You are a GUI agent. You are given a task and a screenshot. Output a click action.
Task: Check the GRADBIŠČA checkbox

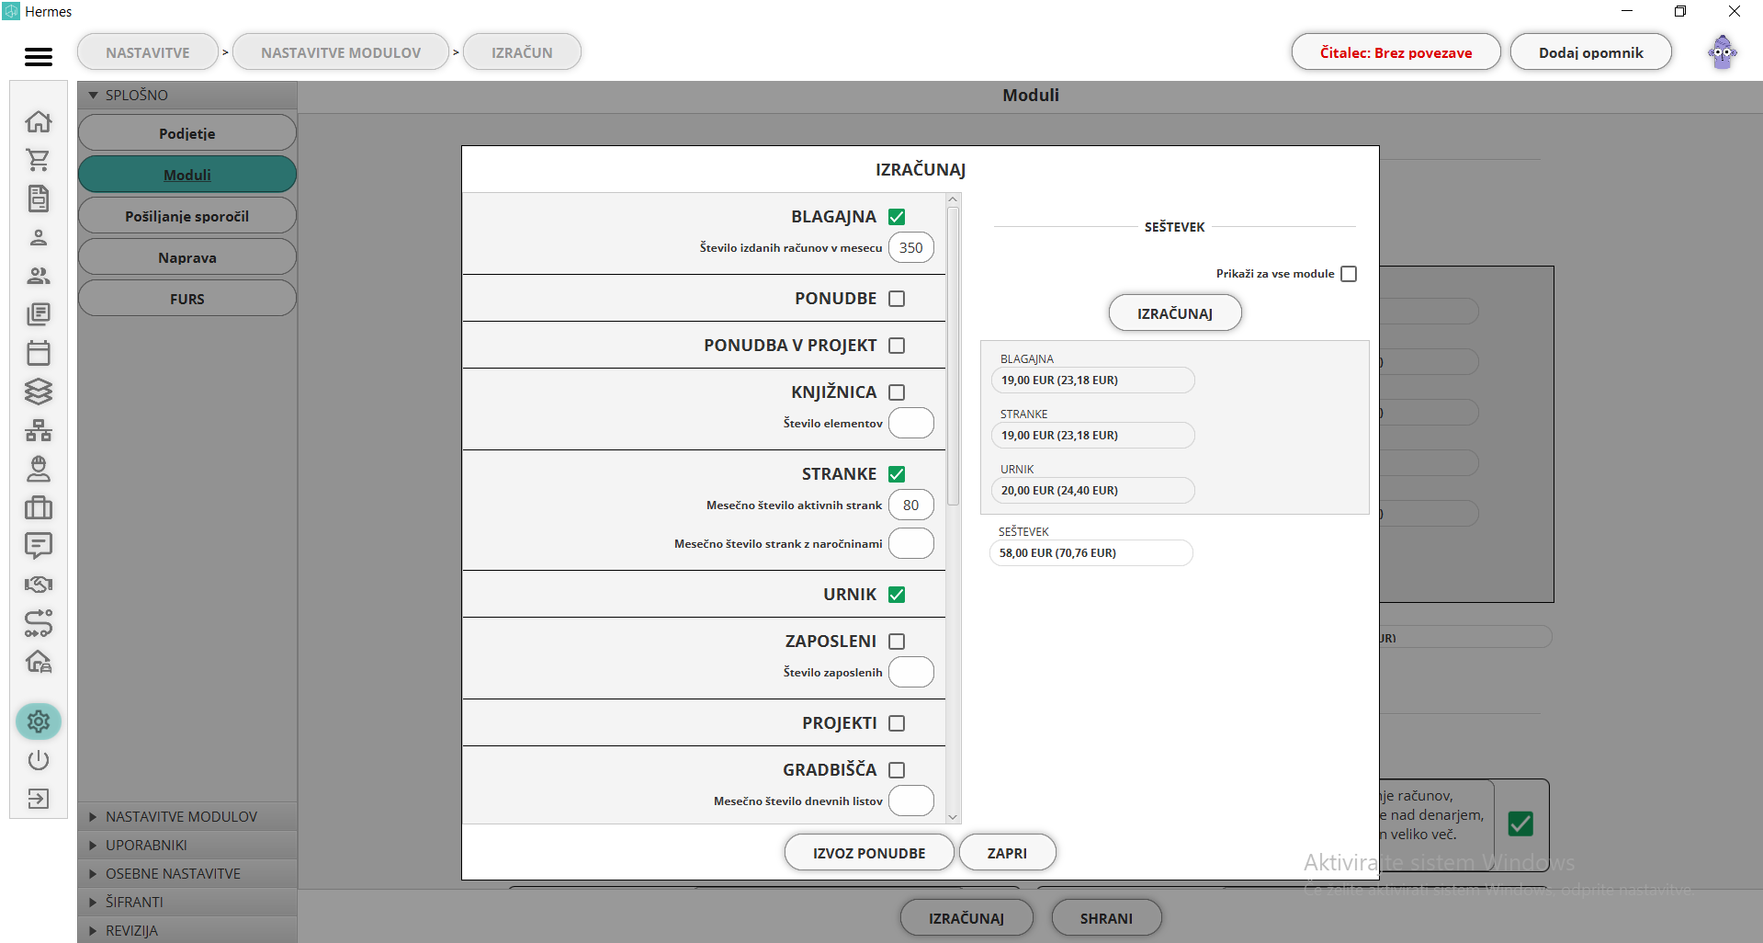click(898, 770)
